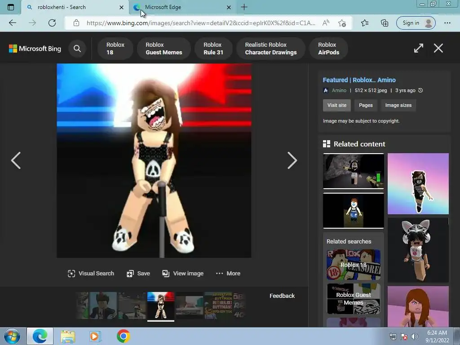Open the Action Center flag tray icon
The width and height of the screenshot is (460, 345).
coord(404,336)
